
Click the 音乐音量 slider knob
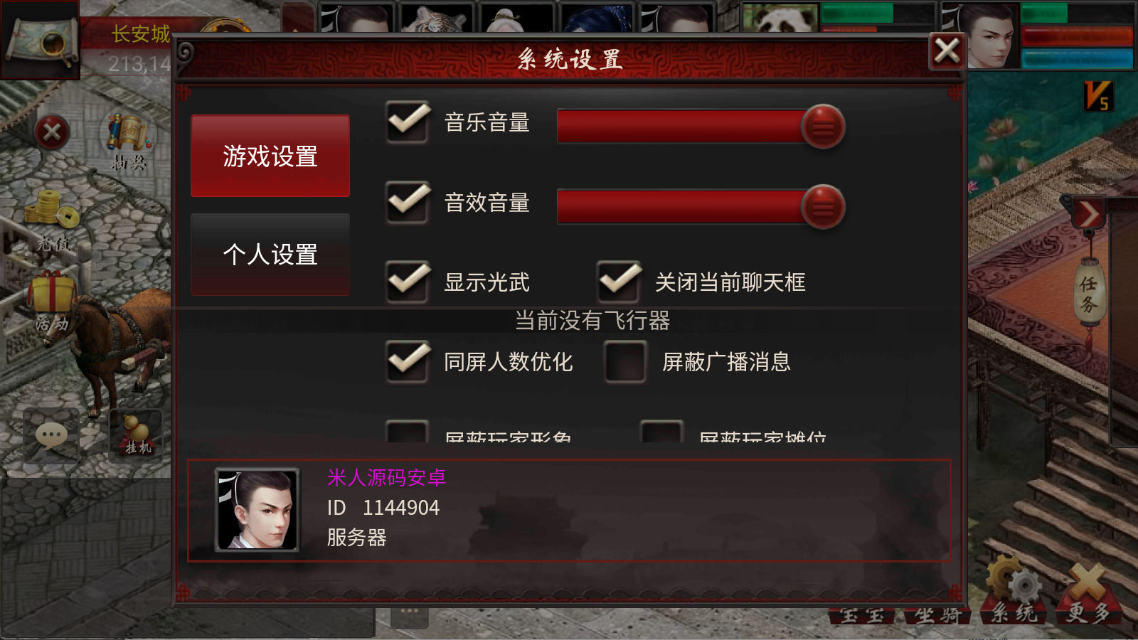(823, 127)
